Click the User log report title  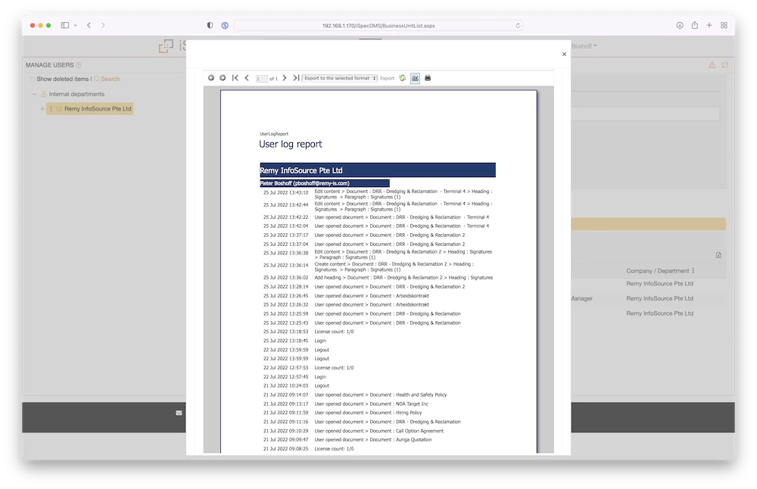290,144
